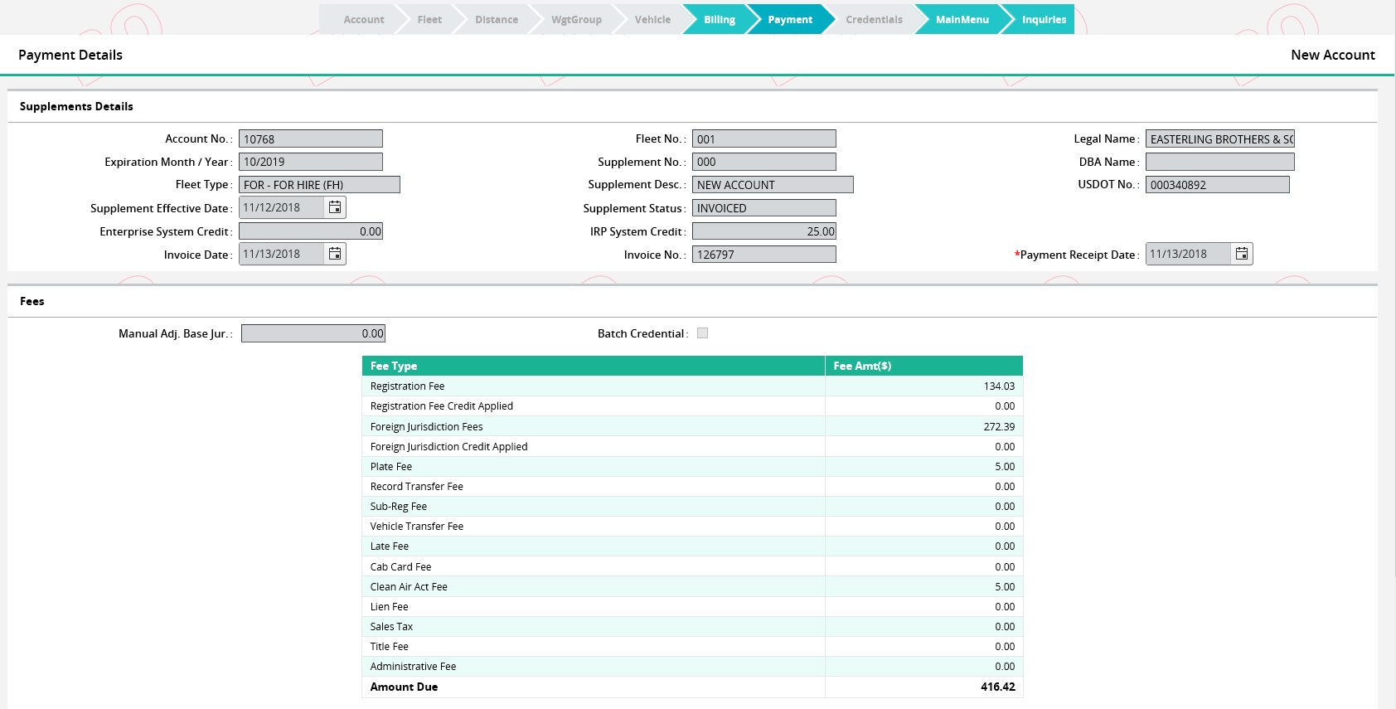Select the Title Fee row
The image size is (1396, 709).
click(692, 647)
